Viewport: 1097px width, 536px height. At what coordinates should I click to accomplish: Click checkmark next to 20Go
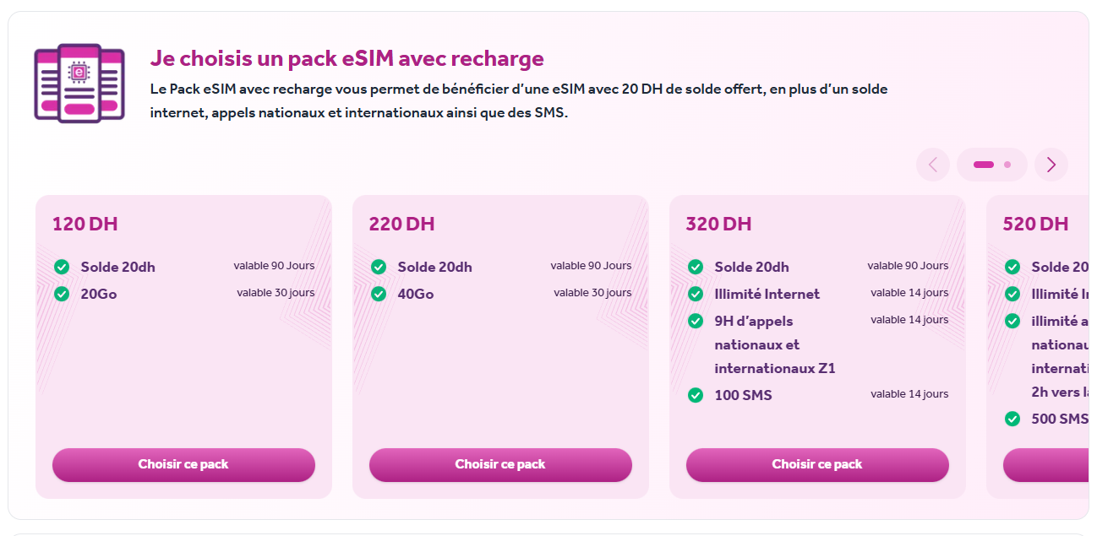click(x=62, y=294)
